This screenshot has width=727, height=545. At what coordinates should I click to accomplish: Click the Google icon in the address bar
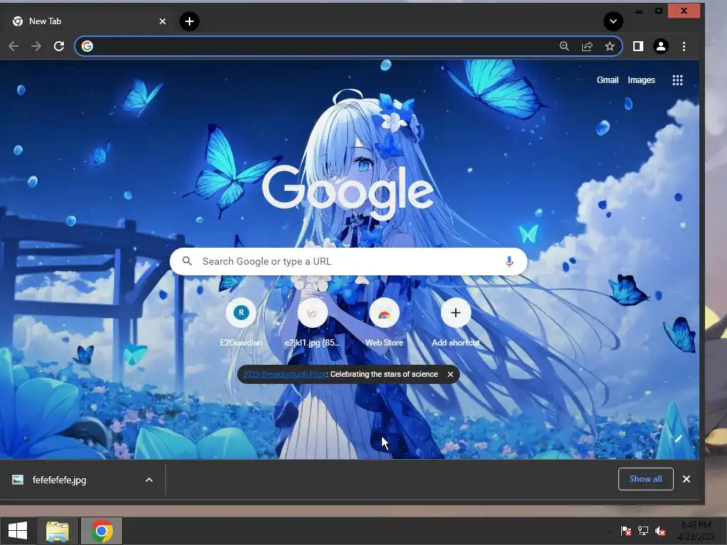(x=87, y=46)
